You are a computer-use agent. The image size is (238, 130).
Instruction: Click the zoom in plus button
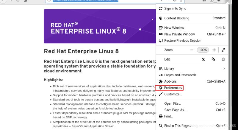[214, 50]
